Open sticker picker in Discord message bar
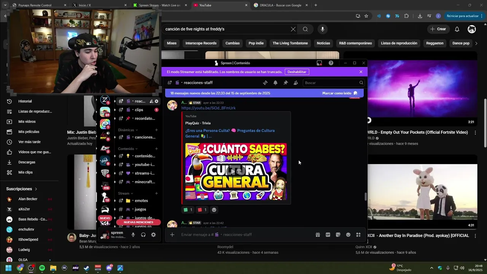The image size is (487, 274). pyautogui.click(x=338, y=235)
